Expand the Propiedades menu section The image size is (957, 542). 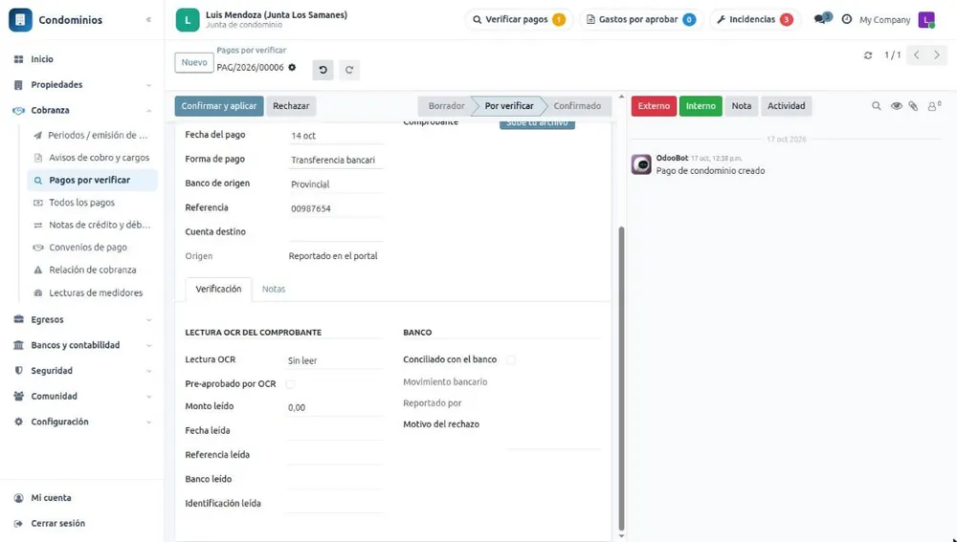coord(149,85)
